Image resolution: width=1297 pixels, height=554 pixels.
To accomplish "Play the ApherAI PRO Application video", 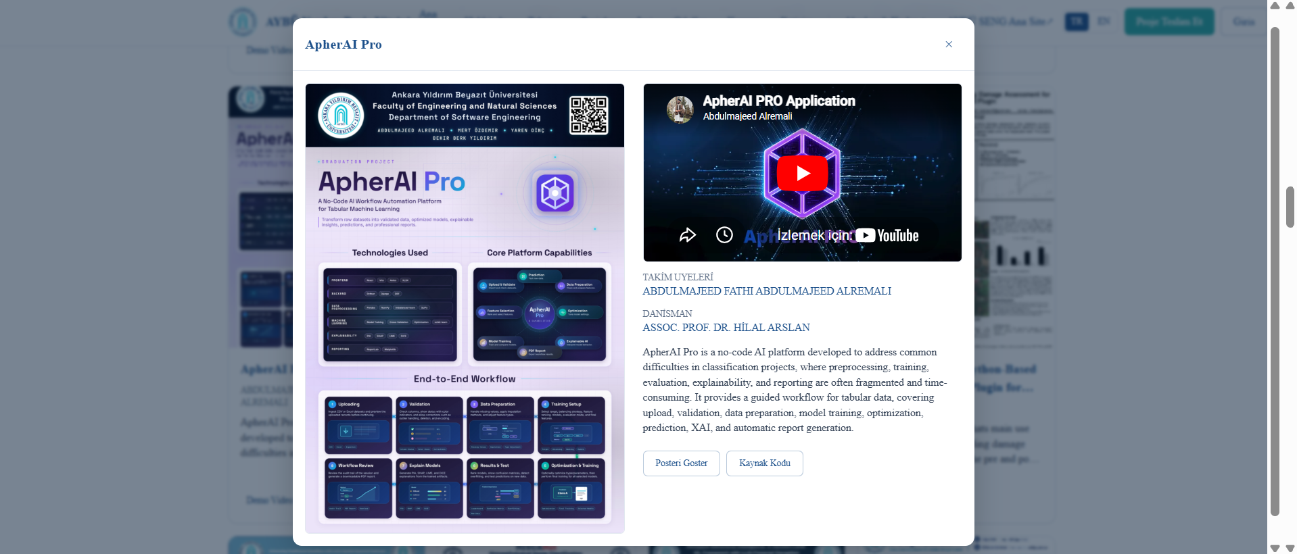I will [802, 174].
